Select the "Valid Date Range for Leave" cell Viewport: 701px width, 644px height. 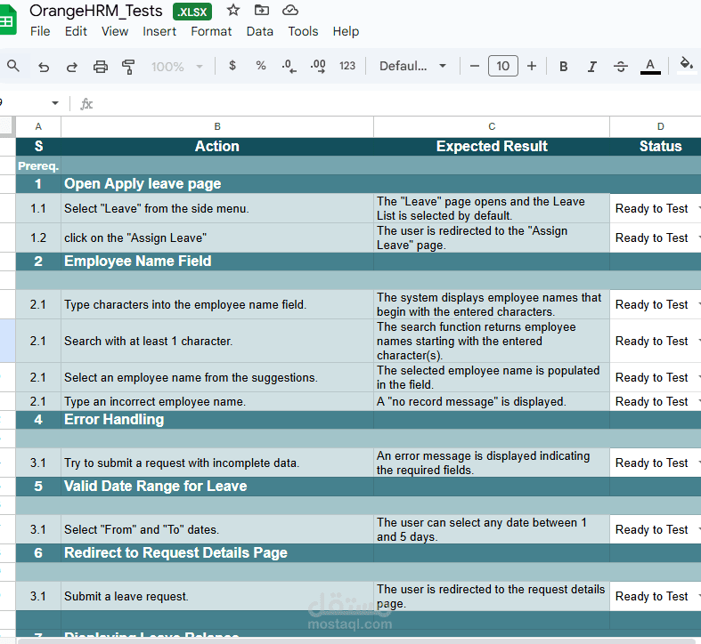coord(217,486)
